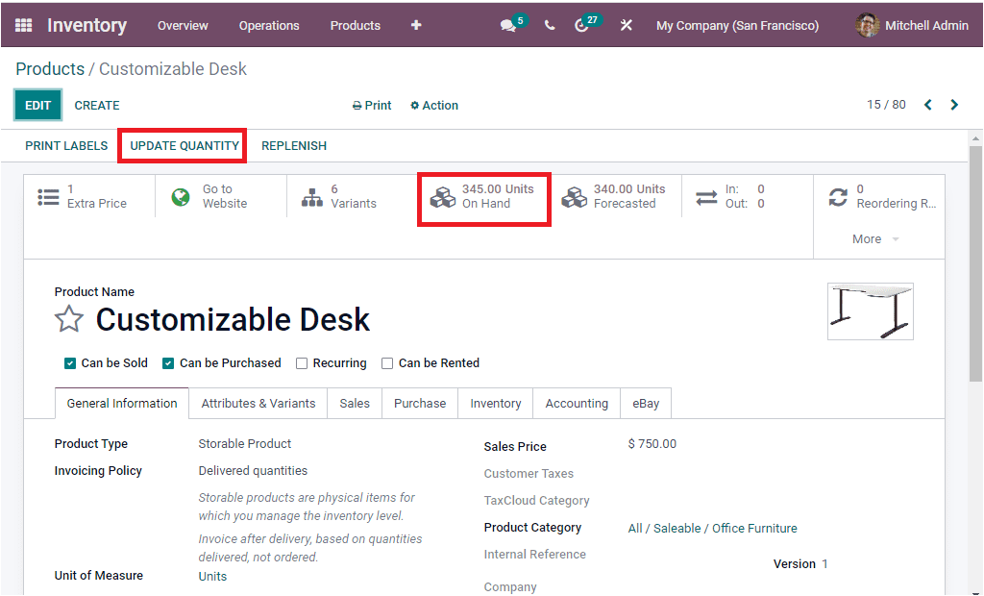The image size is (984, 596).
Task: Click the In/Out transfers smart button
Action: (740, 196)
